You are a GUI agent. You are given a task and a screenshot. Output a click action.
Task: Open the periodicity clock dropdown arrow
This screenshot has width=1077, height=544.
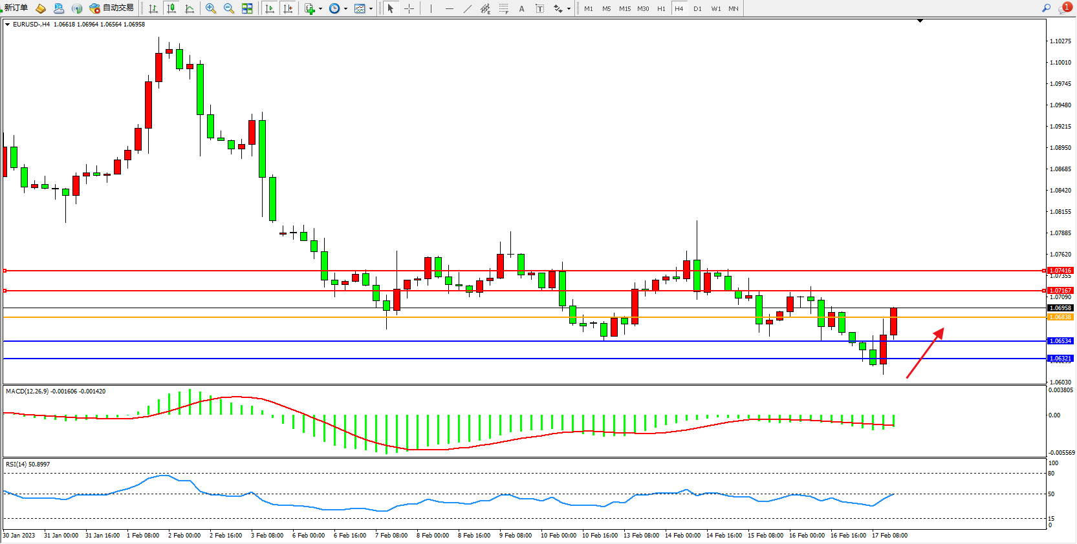pyautogui.click(x=345, y=8)
